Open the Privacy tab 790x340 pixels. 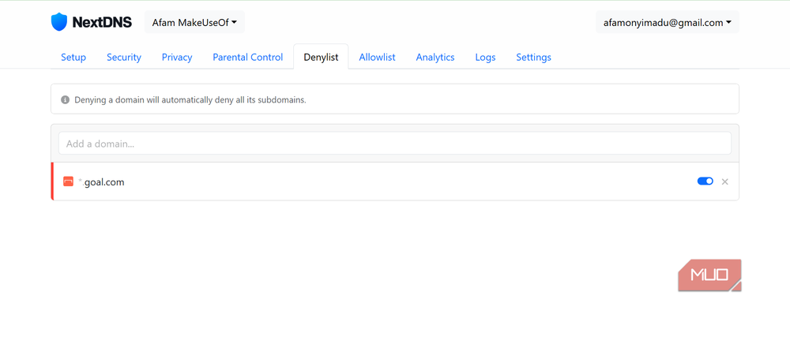point(177,57)
